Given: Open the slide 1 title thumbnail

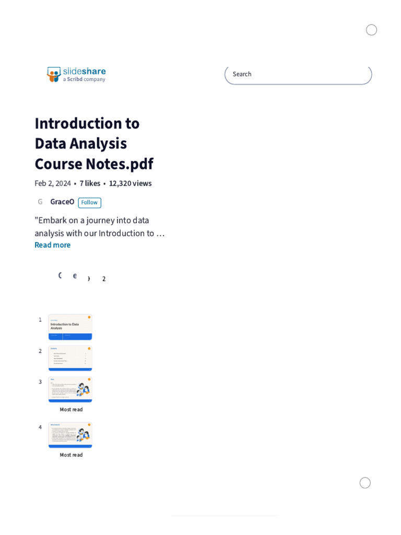Looking at the screenshot, I should click(70, 327).
